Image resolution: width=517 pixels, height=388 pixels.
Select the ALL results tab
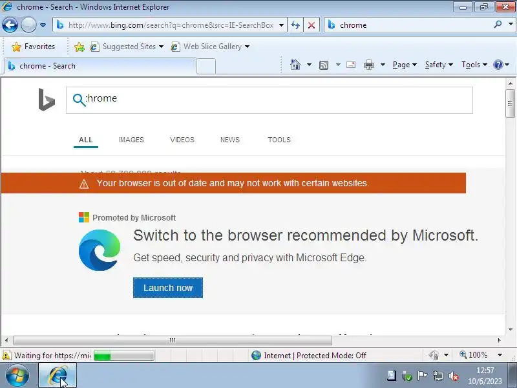tap(86, 140)
